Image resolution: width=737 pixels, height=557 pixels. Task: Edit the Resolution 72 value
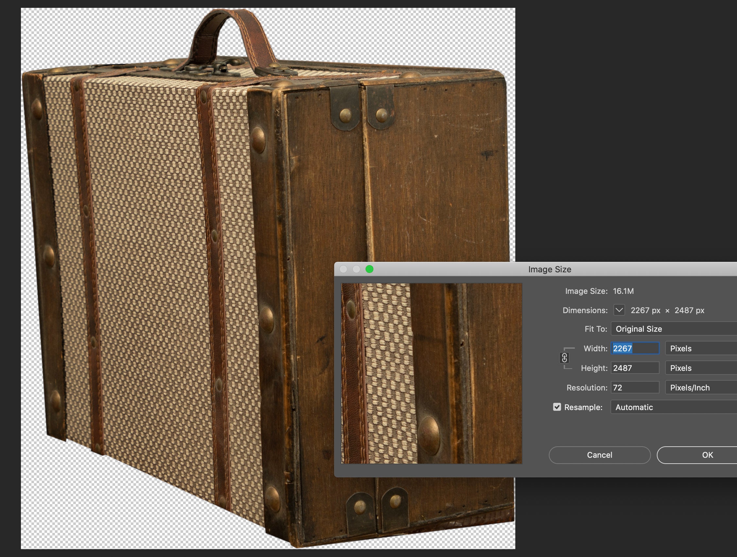click(635, 387)
